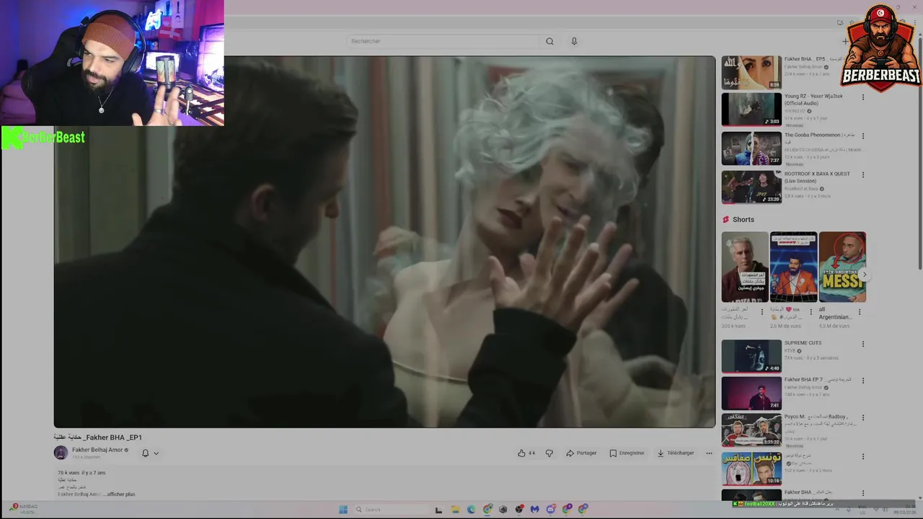Open the Partager share dialog

[581, 453]
